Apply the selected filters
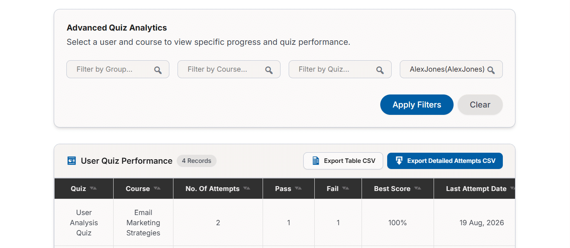 417,105
